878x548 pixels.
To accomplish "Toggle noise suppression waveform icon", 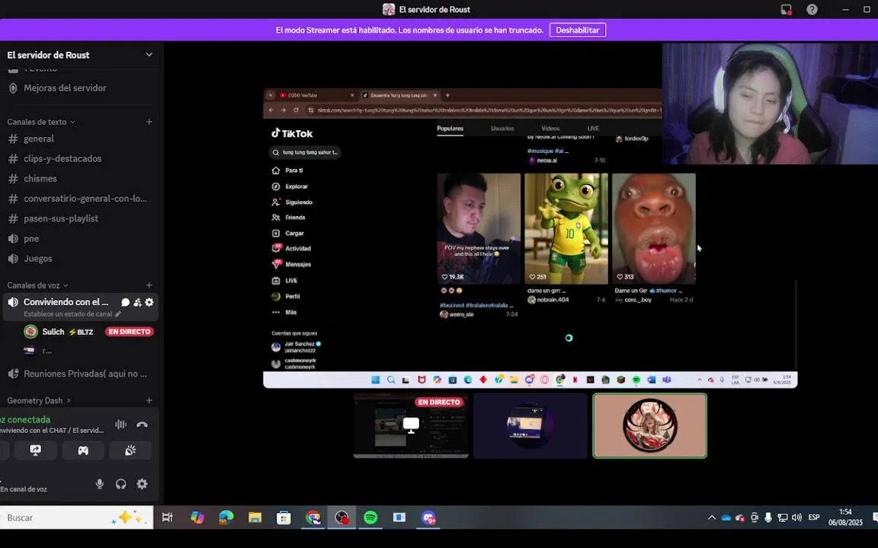I will 120,425.
